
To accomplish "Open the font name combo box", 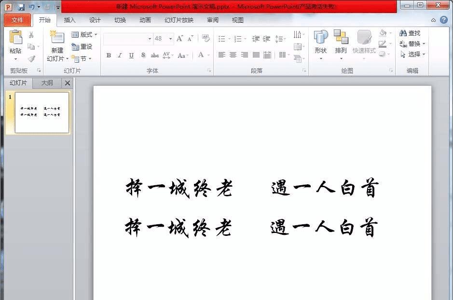I will (x=128, y=39).
